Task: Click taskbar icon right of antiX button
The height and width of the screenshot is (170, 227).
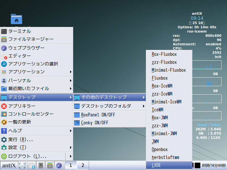Action: click(x=22, y=165)
